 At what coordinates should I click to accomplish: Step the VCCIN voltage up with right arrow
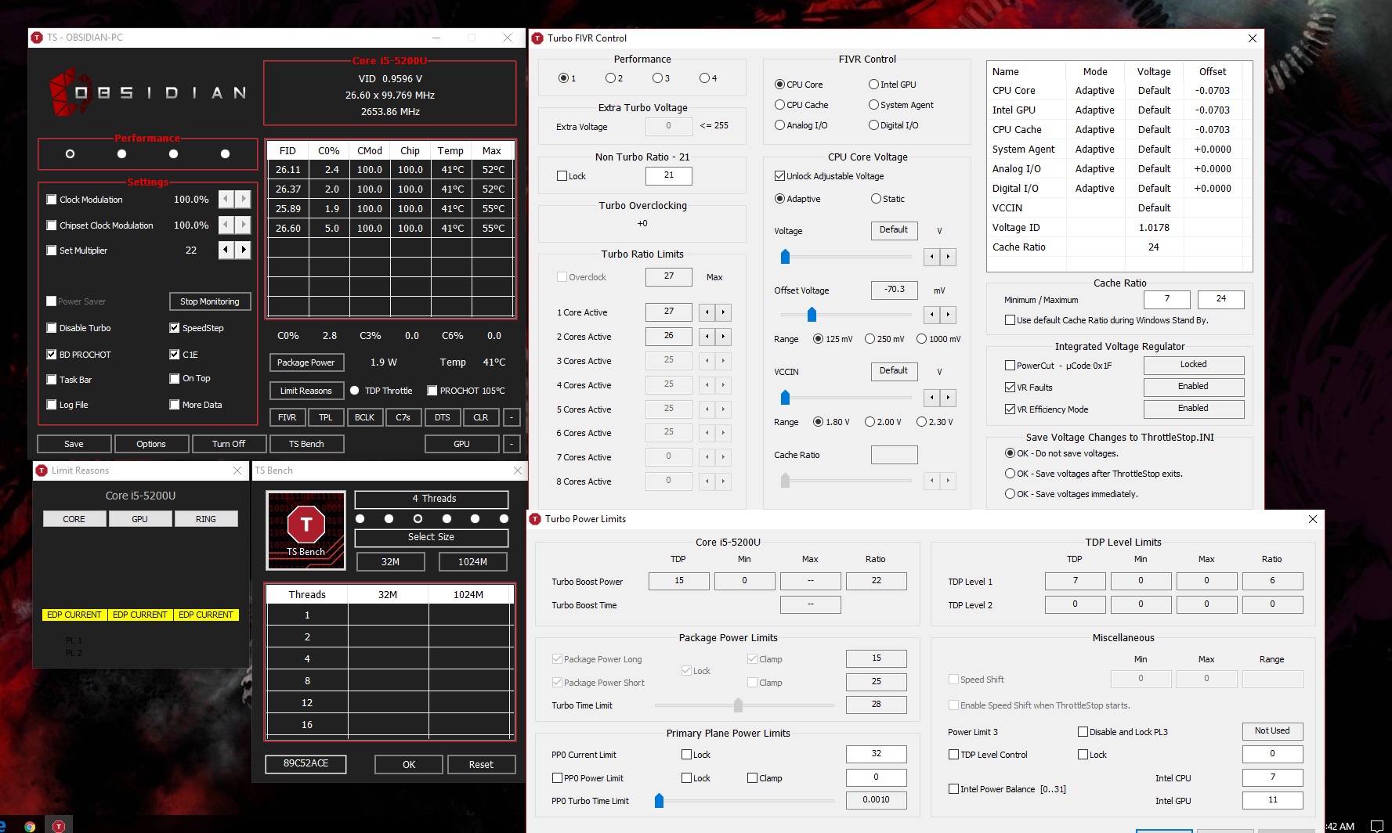pyautogui.click(x=948, y=398)
